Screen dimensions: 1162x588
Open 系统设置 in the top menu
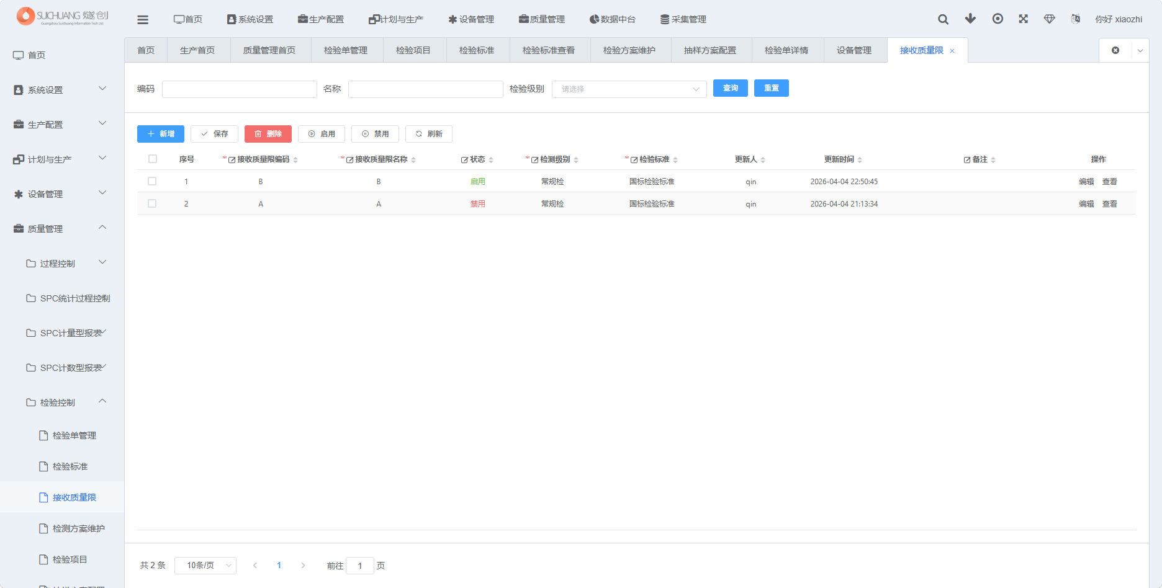(250, 19)
